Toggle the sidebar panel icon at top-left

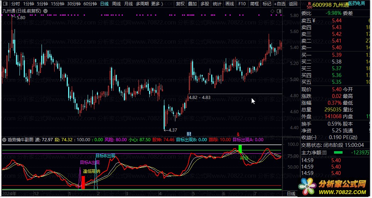5,4
